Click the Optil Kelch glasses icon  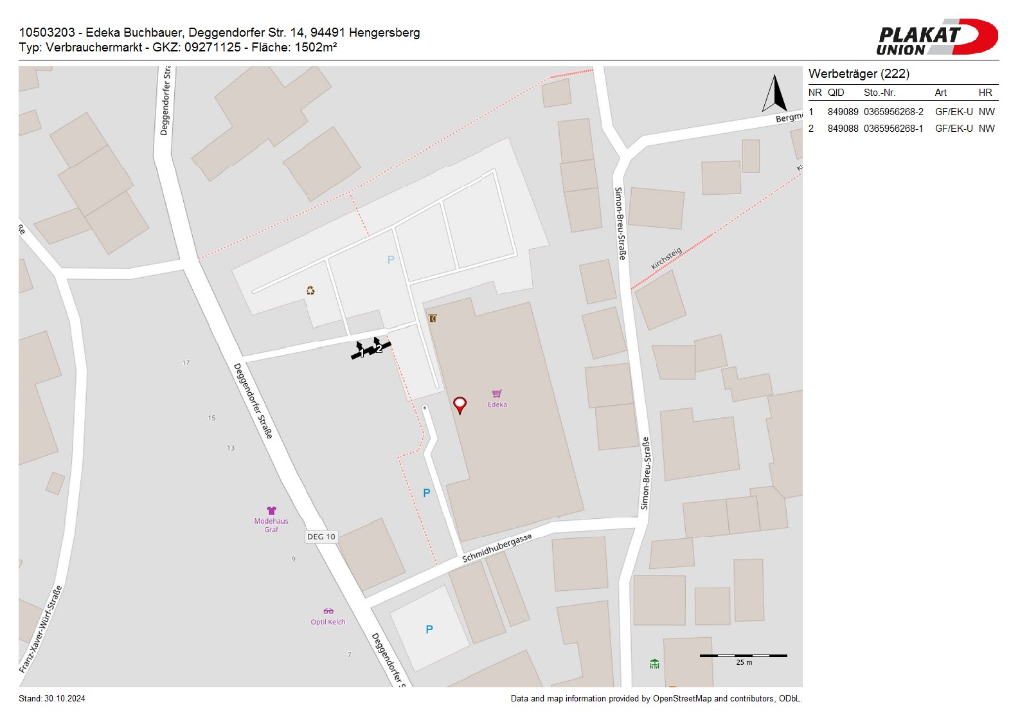click(328, 611)
